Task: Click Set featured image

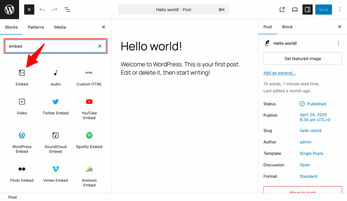Action: tap(302, 58)
